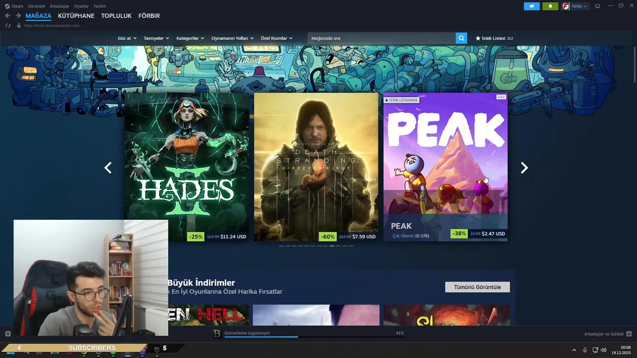Open the network tray icon
Screen dimensions: 637x358
(595, 350)
